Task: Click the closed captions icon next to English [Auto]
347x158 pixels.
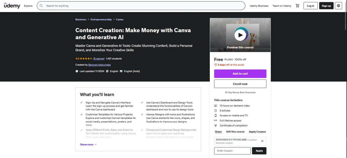Action: coord(121,71)
